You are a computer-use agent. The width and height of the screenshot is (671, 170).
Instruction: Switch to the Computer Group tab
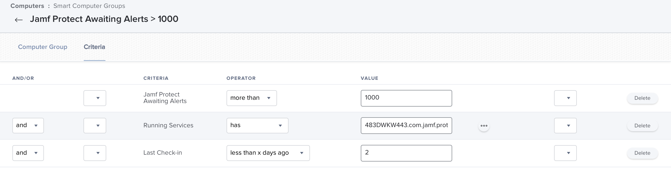pos(43,47)
